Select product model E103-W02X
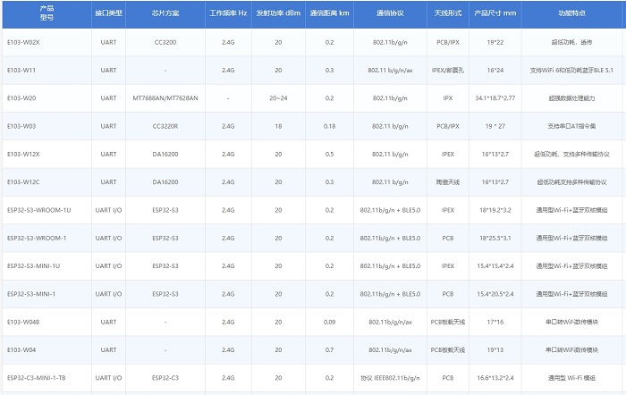The height and width of the screenshot is (395, 626). [x=23, y=42]
